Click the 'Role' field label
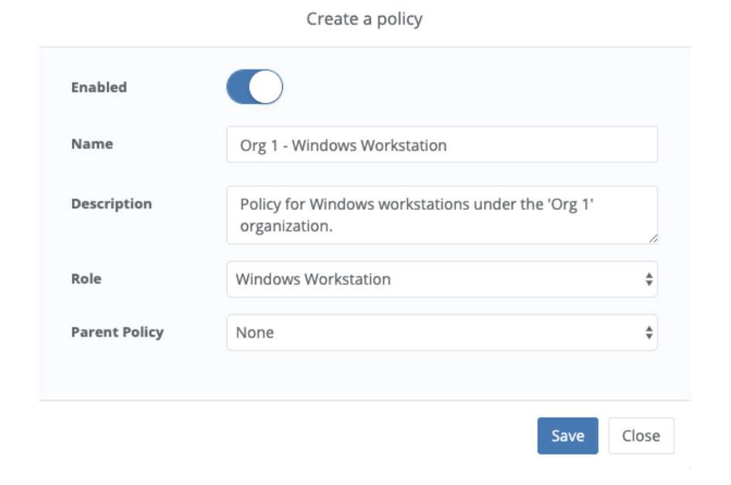Image resolution: width=731 pixels, height=485 pixels. coord(86,280)
